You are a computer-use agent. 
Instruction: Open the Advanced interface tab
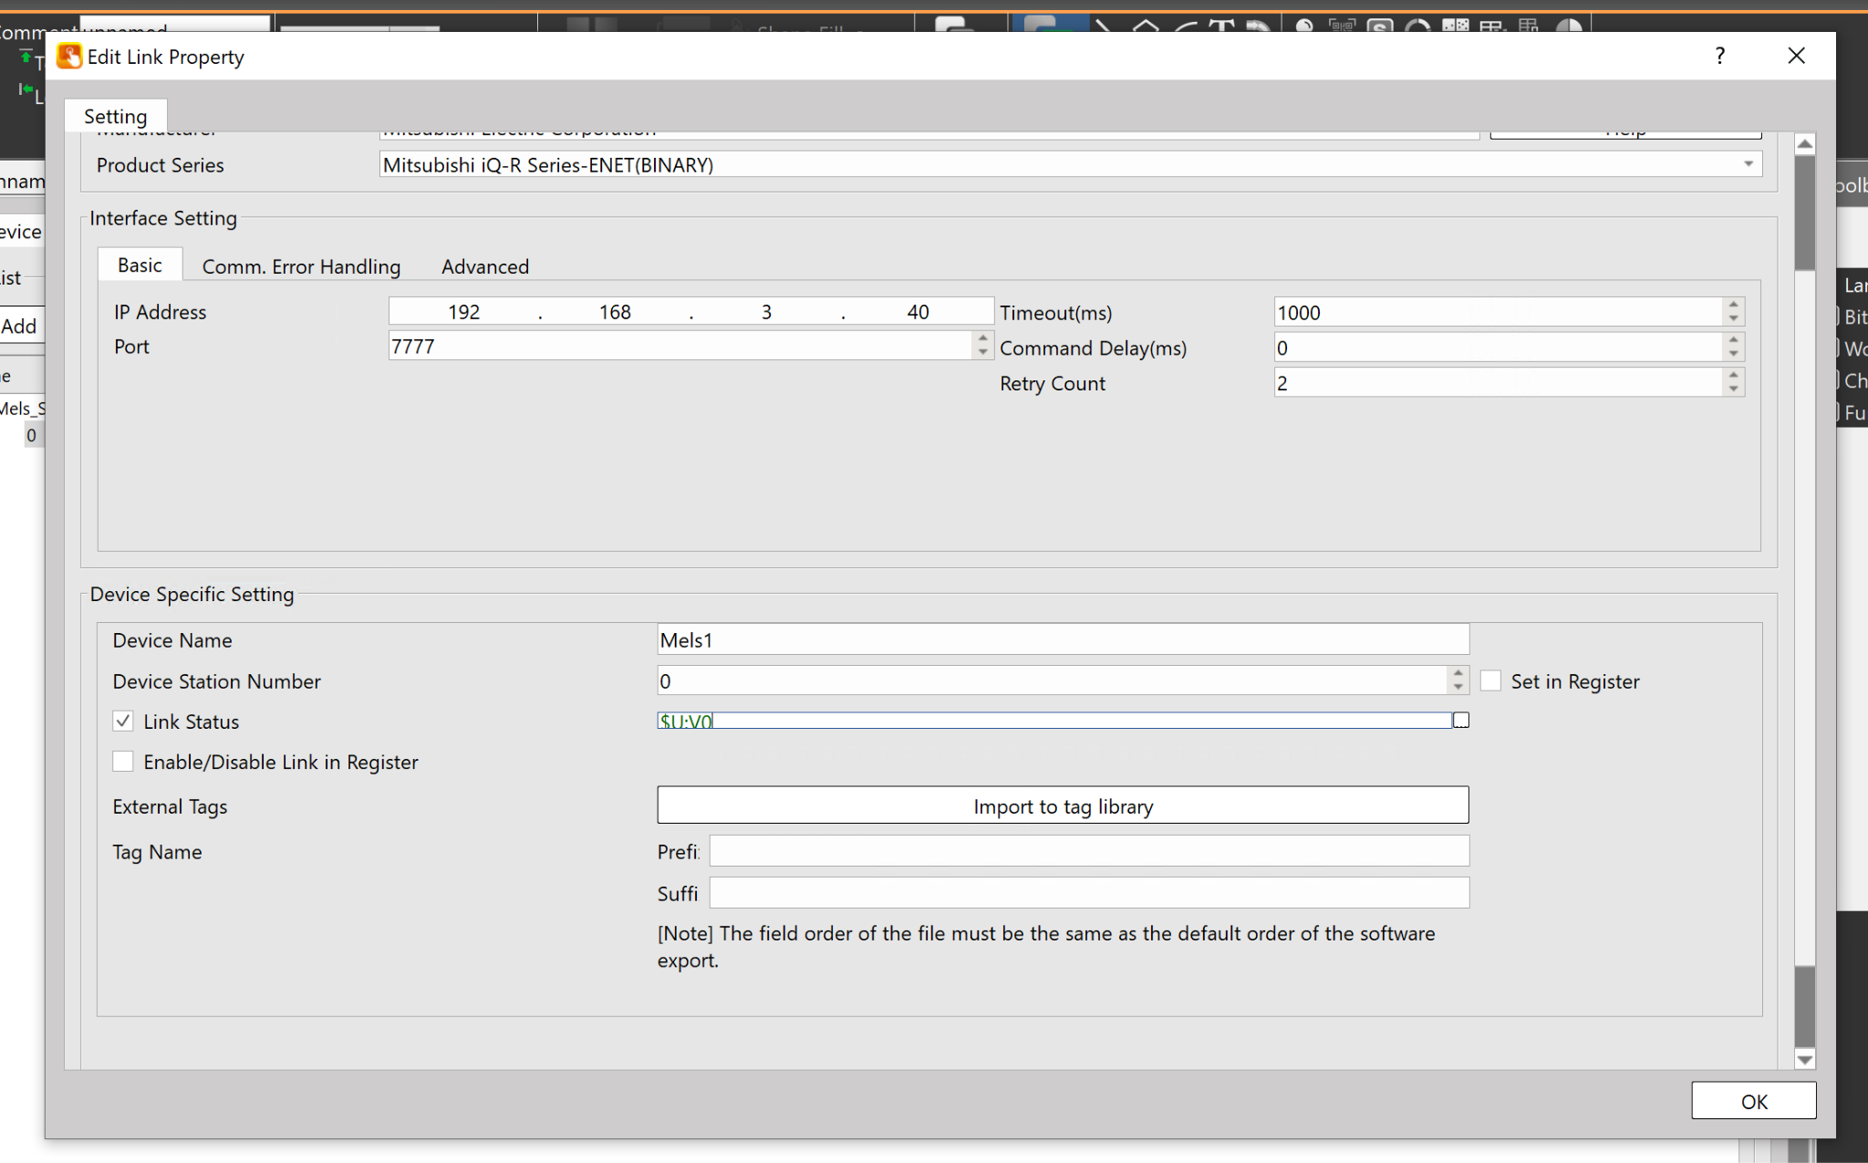tap(484, 266)
